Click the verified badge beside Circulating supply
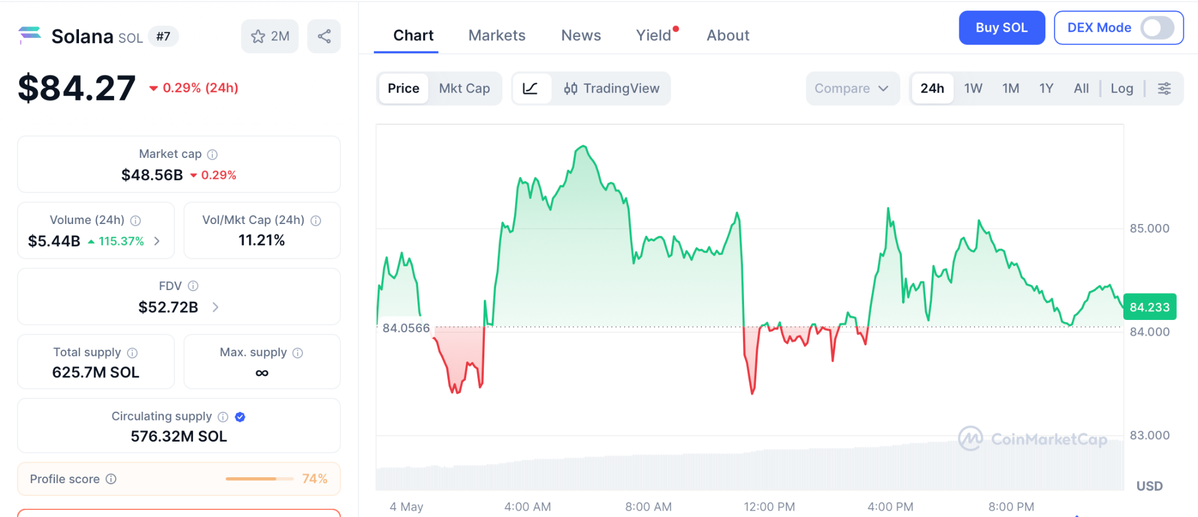 pos(240,417)
